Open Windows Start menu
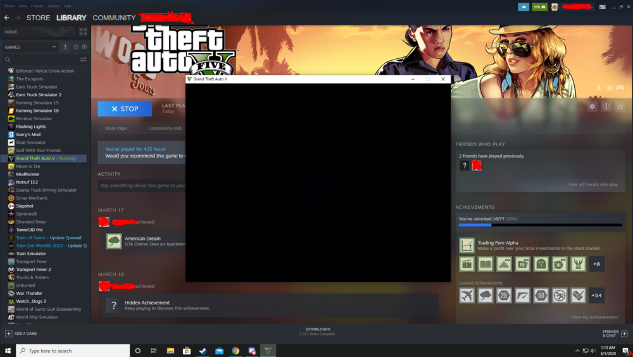This screenshot has width=633, height=357. click(x=8, y=351)
